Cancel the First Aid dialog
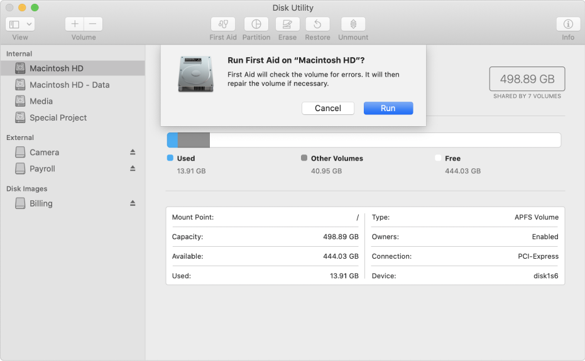Screen dimensions: 585x361 point(327,108)
